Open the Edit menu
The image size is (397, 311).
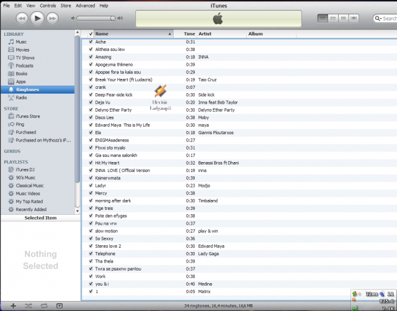tap(18, 6)
